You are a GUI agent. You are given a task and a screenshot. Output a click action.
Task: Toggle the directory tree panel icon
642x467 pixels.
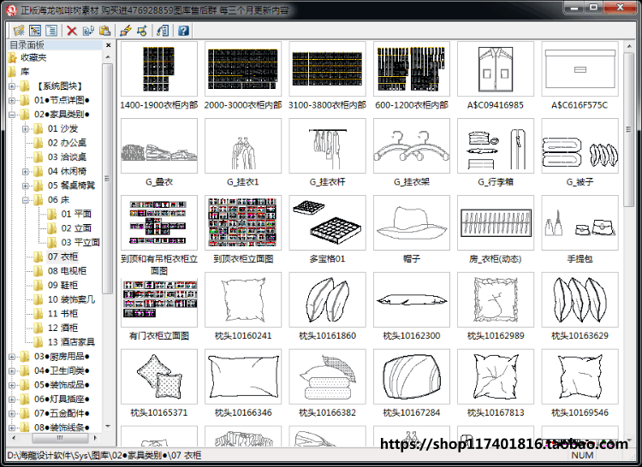click(x=35, y=30)
